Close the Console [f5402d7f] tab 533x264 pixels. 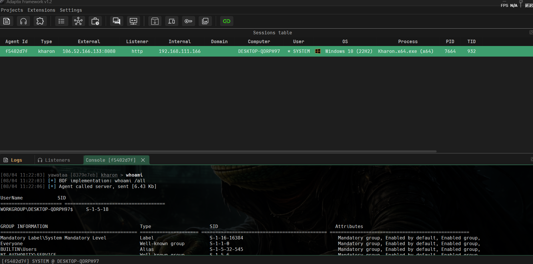143,160
